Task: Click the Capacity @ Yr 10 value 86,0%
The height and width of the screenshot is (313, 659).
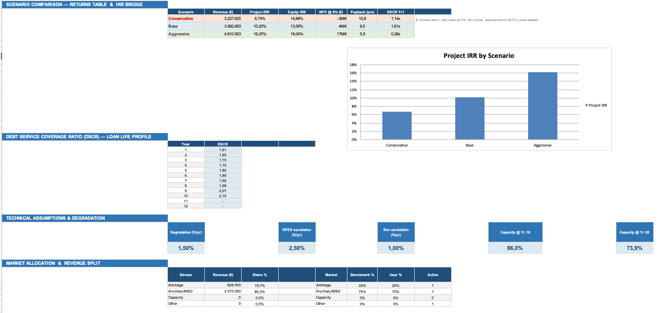Action: pos(515,248)
